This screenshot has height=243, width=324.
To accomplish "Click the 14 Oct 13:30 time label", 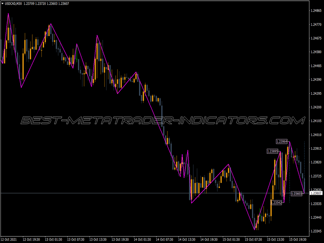I will 187,239.
